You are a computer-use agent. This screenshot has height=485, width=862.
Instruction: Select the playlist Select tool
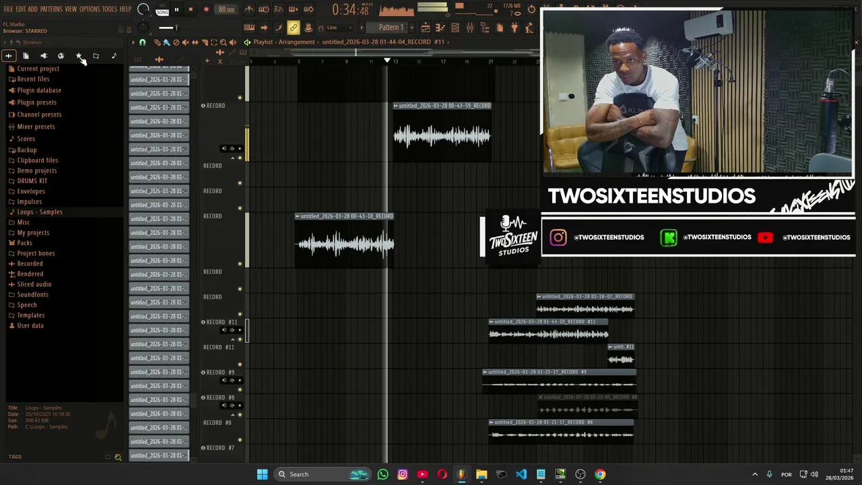[214, 42]
